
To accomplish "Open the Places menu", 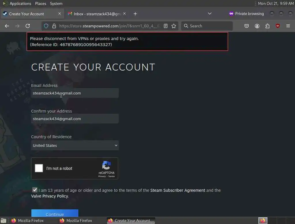I will [41, 3].
